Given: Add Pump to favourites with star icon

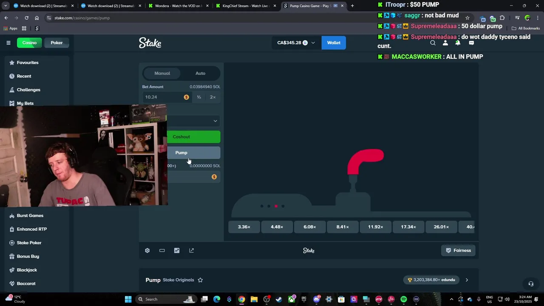Looking at the screenshot, I should tap(200, 280).
